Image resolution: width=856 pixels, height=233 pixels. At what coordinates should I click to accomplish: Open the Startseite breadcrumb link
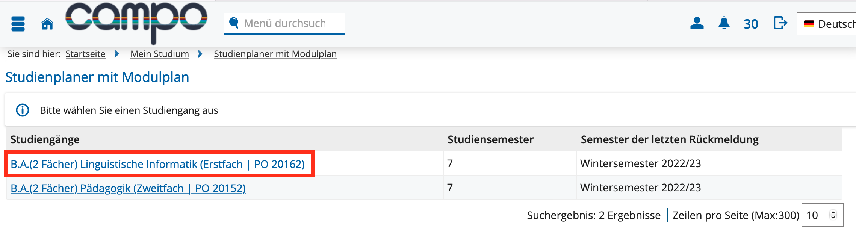point(85,54)
